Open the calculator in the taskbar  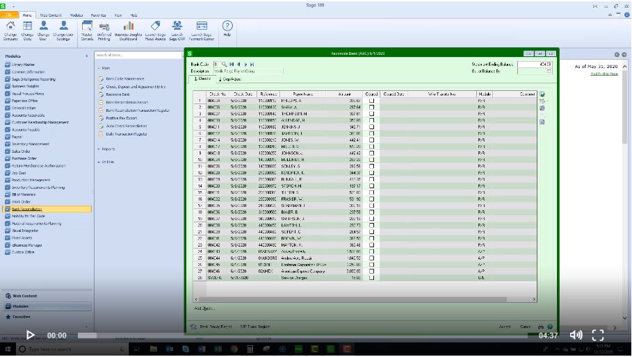250,349
